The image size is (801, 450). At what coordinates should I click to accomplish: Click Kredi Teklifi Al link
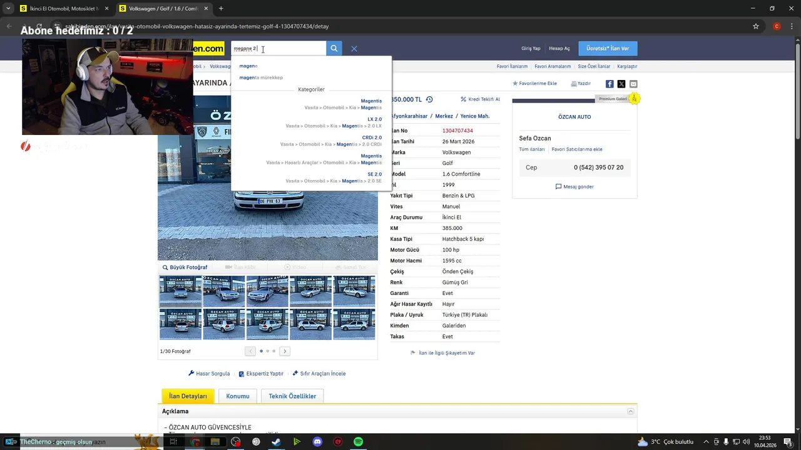coord(481,99)
